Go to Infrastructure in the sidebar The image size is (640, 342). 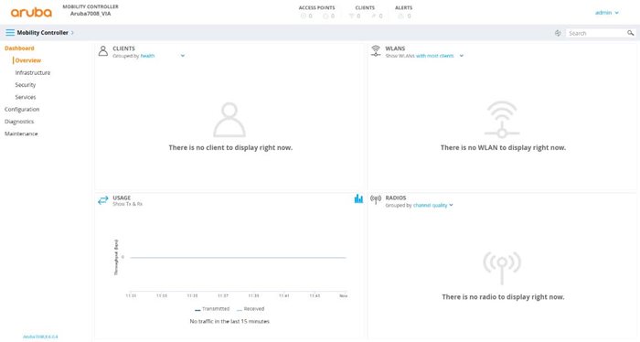(x=33, y=72)
